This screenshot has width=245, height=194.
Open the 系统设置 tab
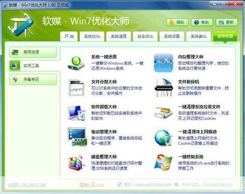coord(172,36)
